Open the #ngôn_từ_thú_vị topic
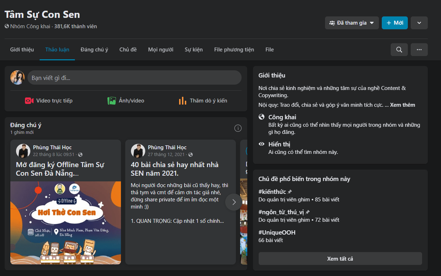441x276 pixels. [281, 212]
